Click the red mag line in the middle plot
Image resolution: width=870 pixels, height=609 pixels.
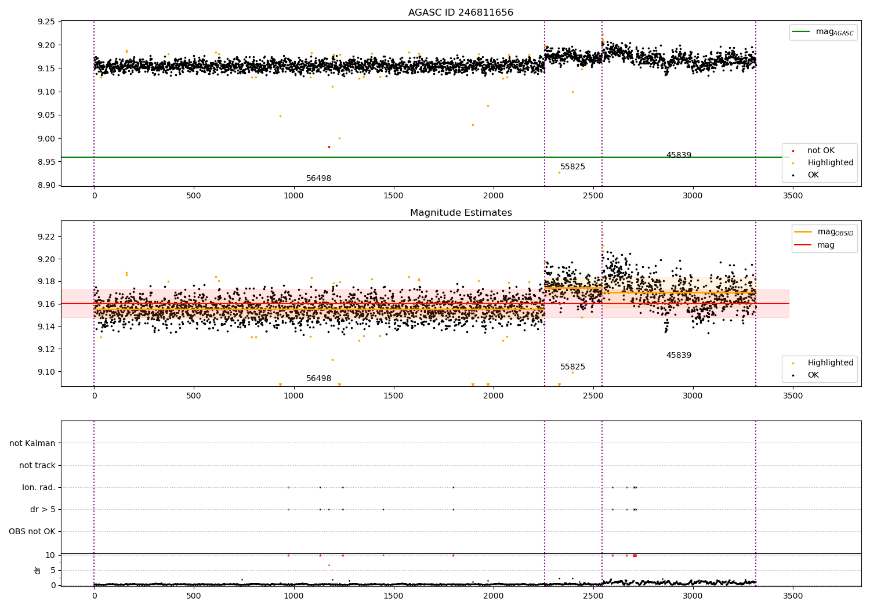(425, 303)
